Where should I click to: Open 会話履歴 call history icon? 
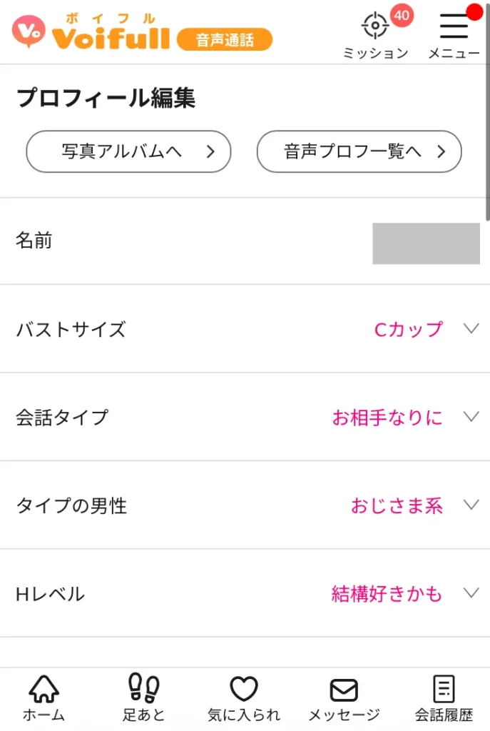point(444,689)
